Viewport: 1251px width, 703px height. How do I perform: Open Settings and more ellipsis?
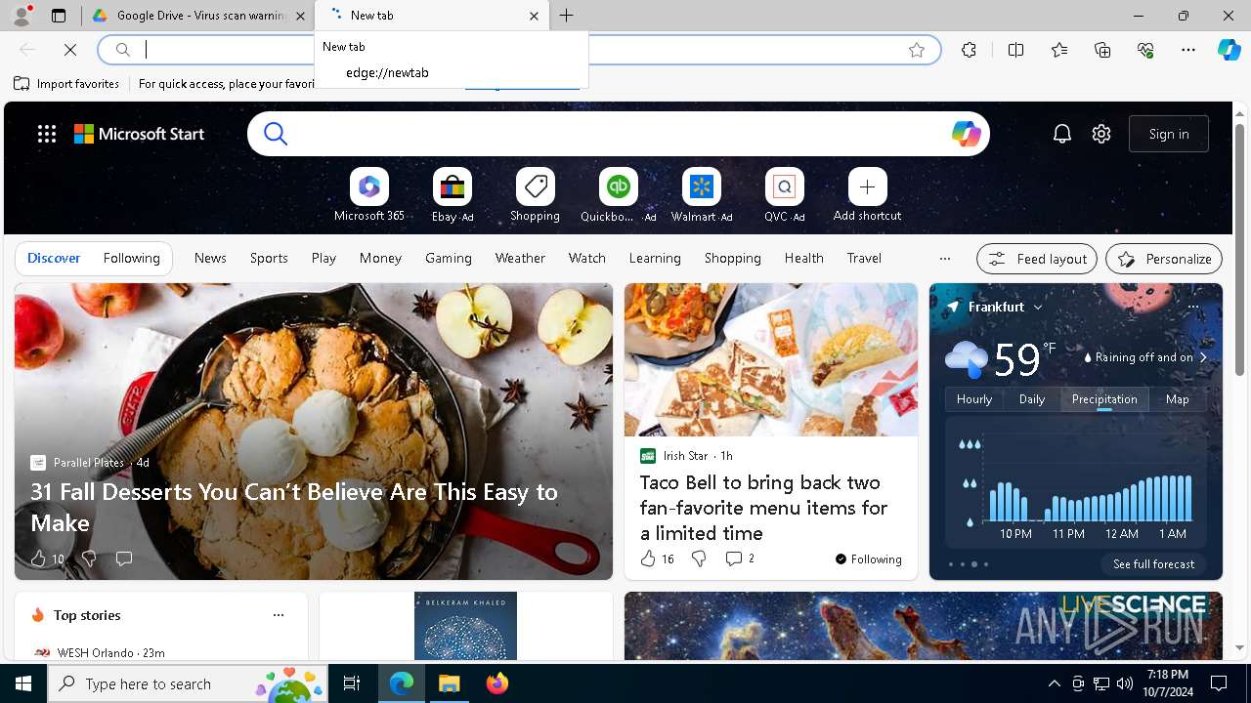coord(1188,50)
